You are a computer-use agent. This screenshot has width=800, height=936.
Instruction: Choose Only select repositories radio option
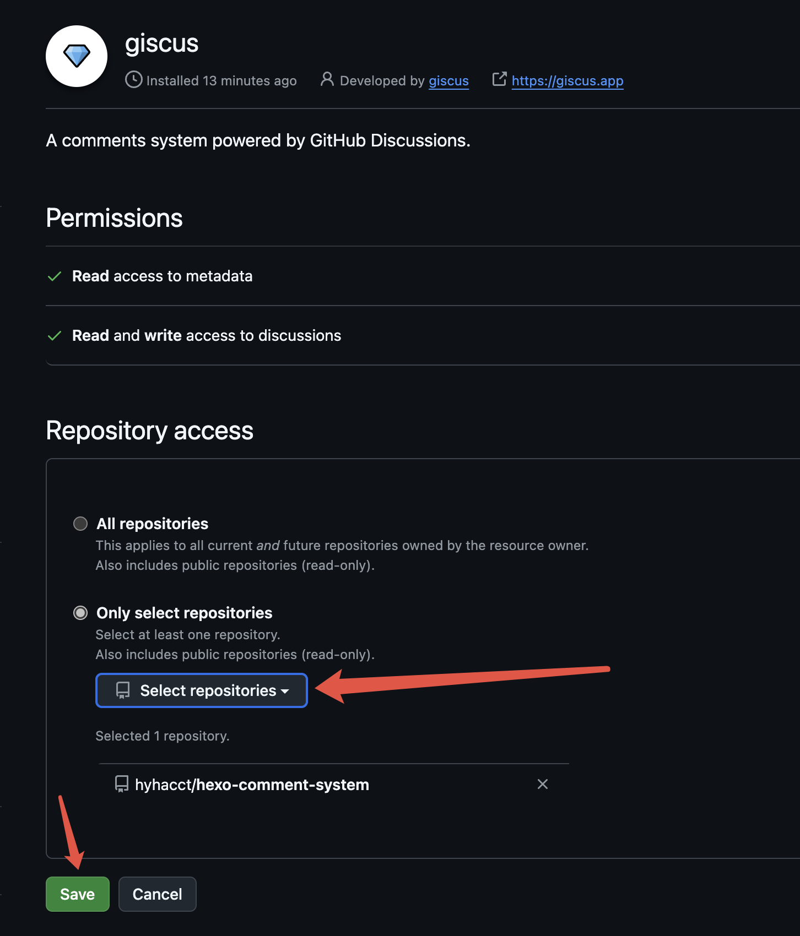[80, 613]
